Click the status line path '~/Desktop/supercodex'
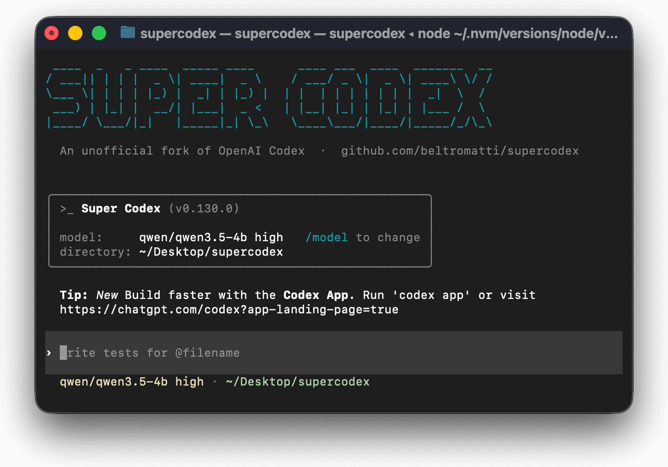The width and height of the screenshot is (668, 467). click(x=297, y=382)
